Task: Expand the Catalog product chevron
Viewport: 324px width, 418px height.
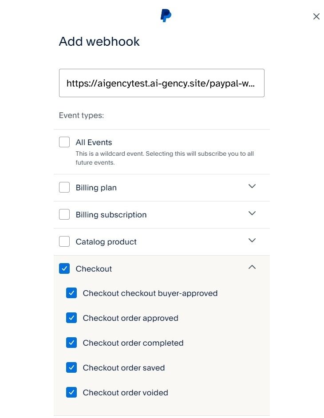Action: click(252, 241)
